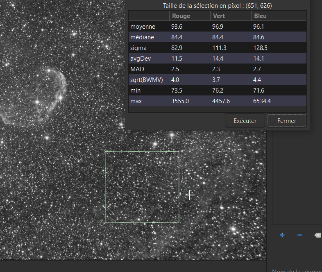Select the sqrt(BWMV) row label

(147, 79)
